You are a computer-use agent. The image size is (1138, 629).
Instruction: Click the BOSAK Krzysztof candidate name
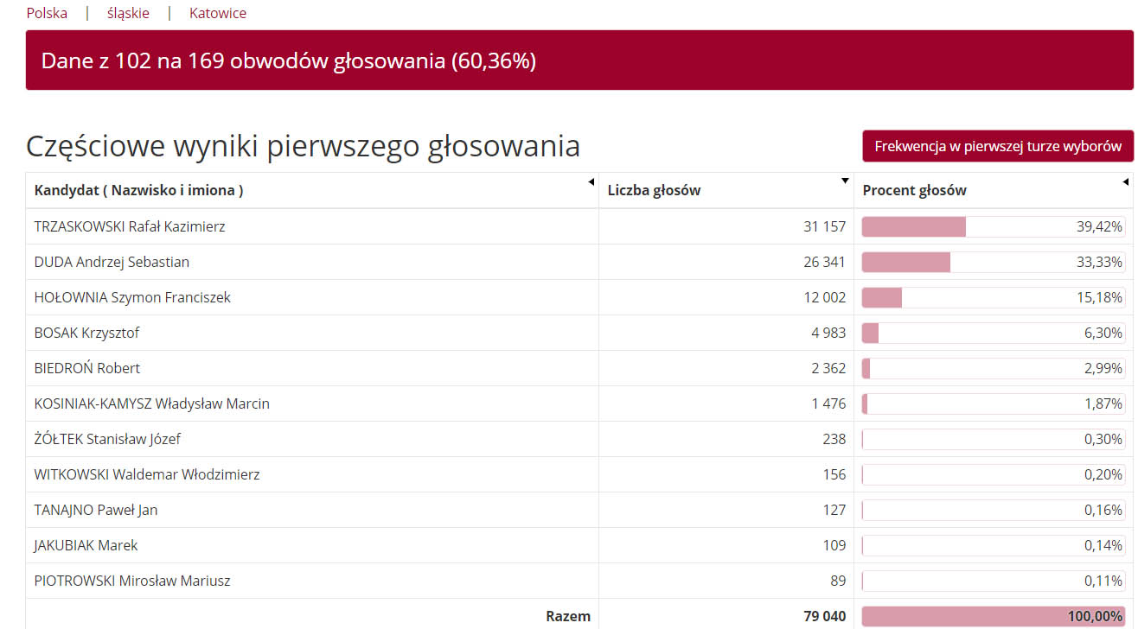click(x=86, y=333)
